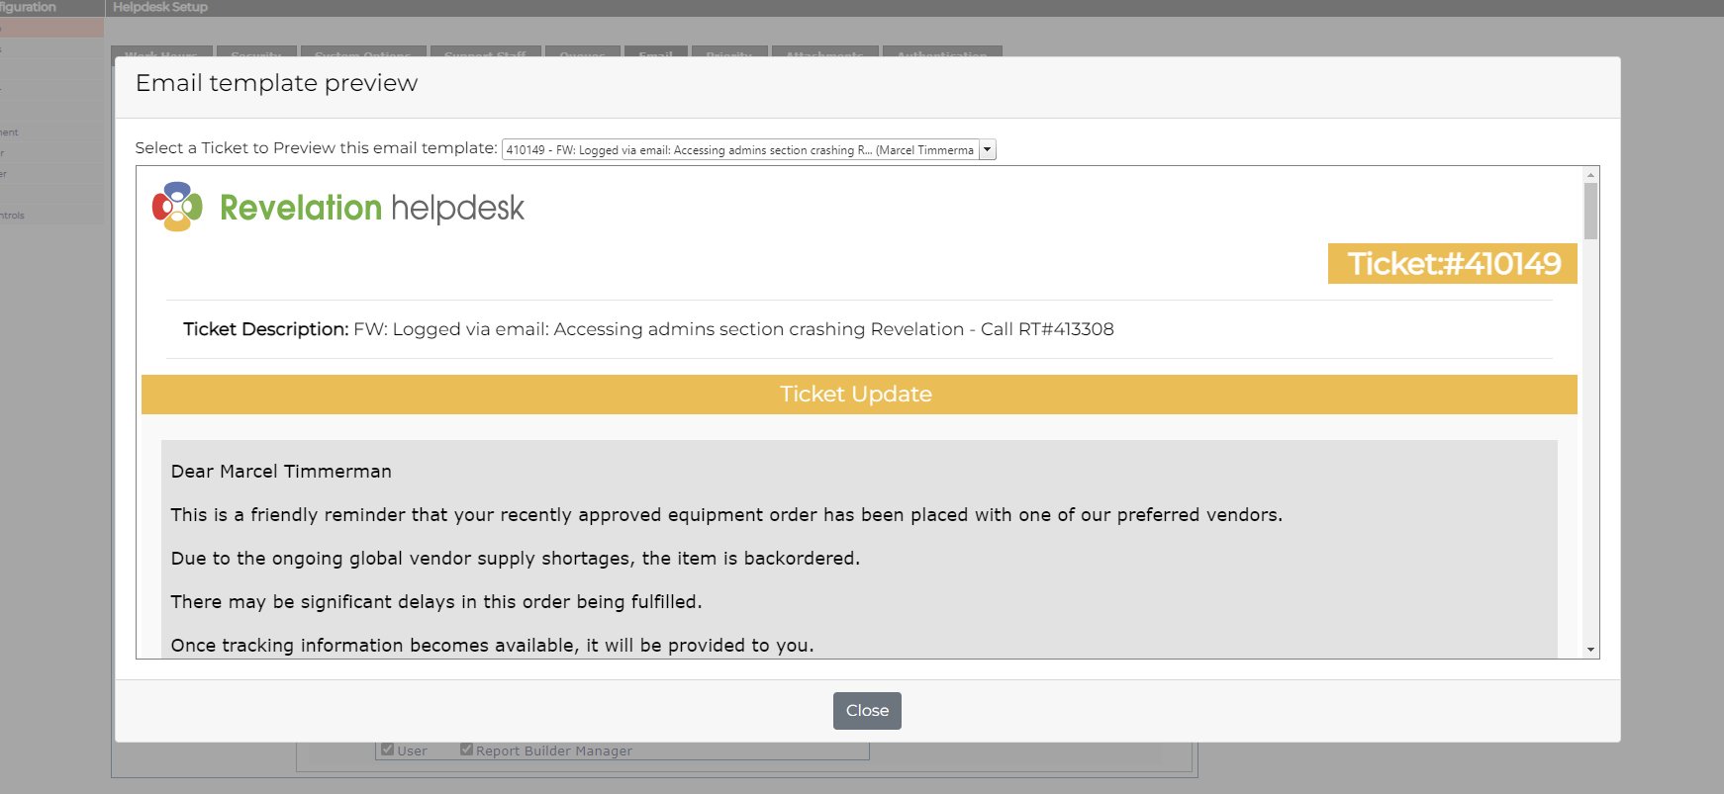Click the preview scrollbar up arrow
1724x794 pixels.
[1590, 175]
